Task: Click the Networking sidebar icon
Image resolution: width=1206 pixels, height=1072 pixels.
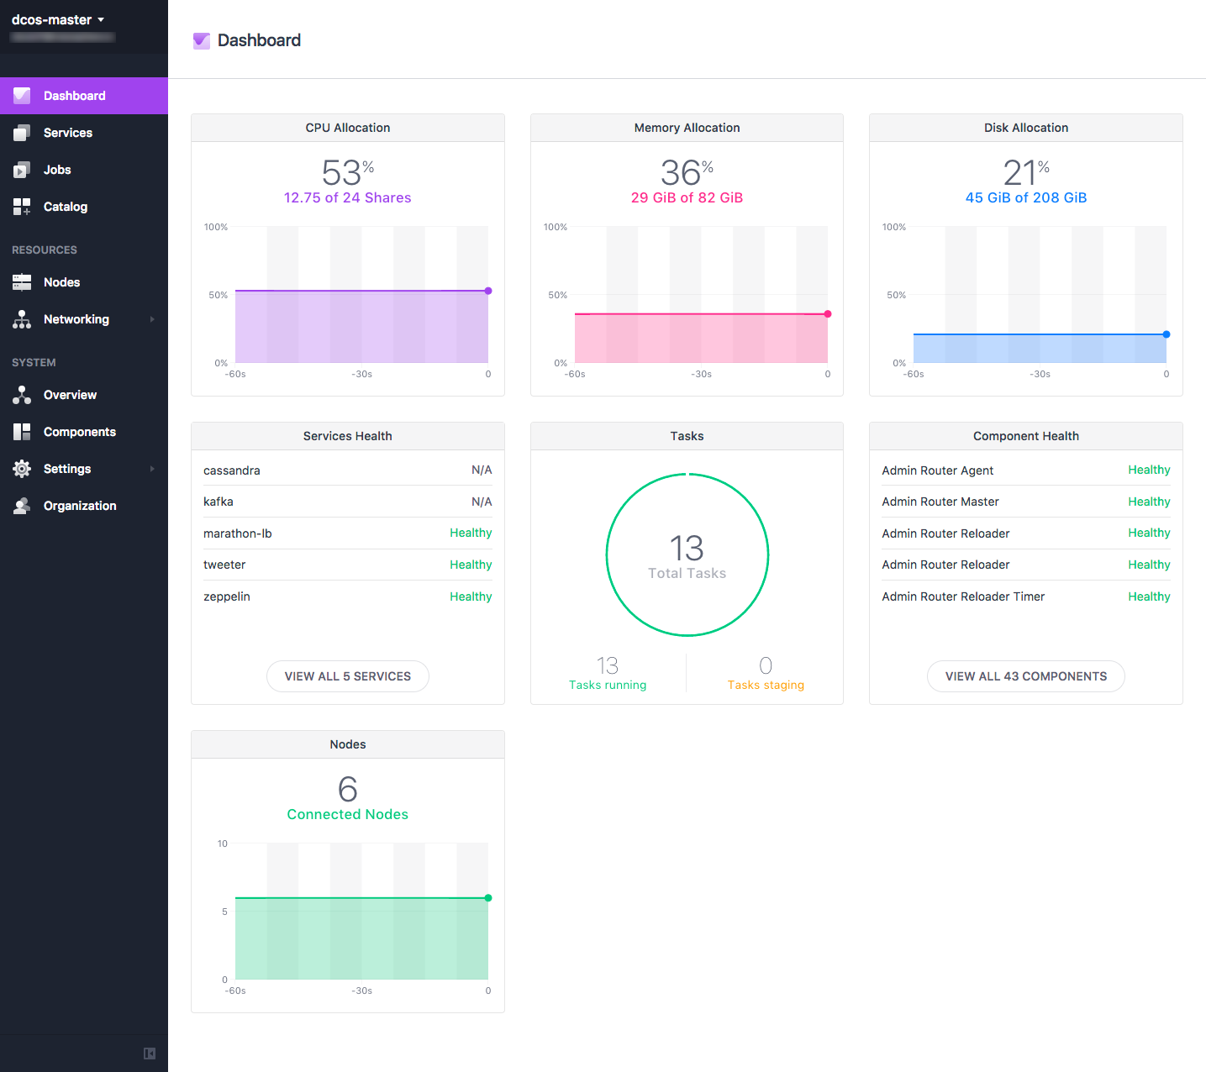Action: [22, 319]
